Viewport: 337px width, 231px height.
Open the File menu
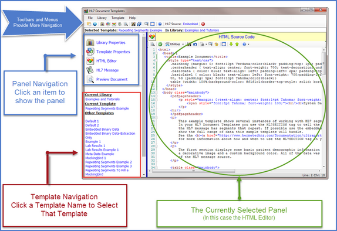tap(90, 18)
